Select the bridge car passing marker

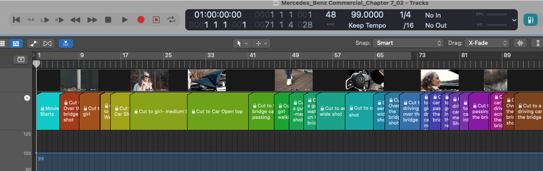click(261, 111)
